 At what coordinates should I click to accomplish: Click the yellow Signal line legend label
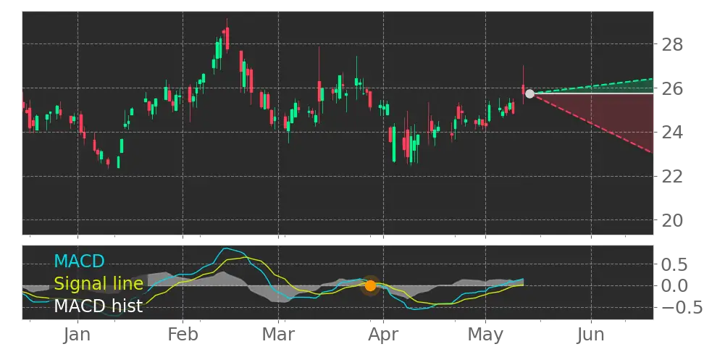pyautogui.click(x=99, y=283)
